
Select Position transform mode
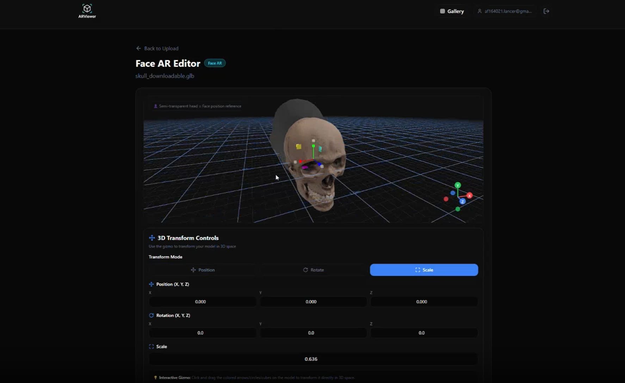click(203, 270)
